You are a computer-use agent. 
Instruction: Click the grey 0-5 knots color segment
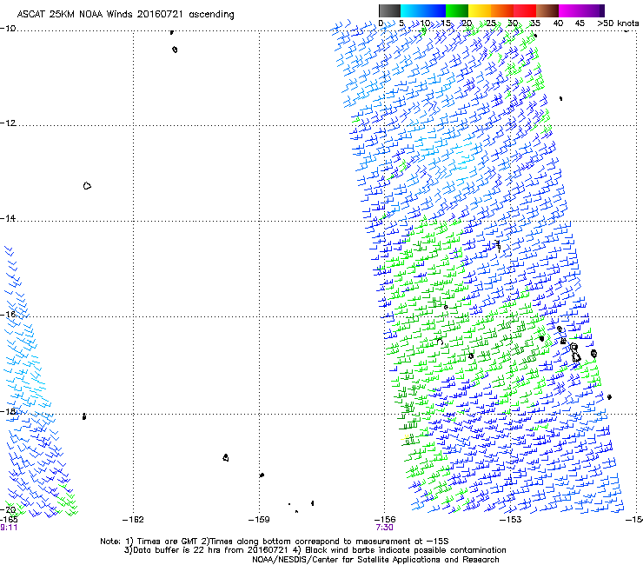(x=389, y=10)
